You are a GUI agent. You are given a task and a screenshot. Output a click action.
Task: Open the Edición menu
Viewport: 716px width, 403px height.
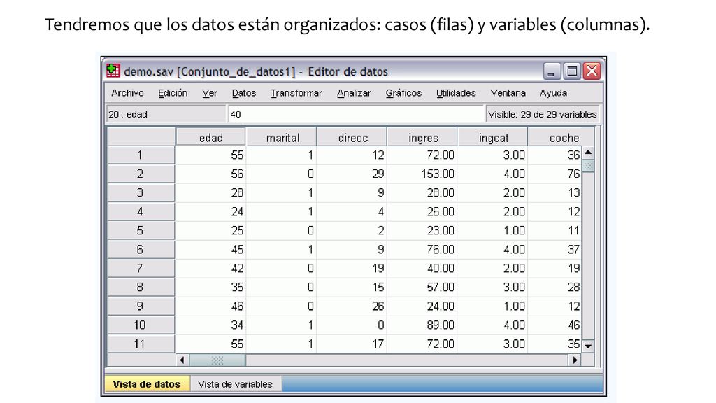click(x=173, y=93)
